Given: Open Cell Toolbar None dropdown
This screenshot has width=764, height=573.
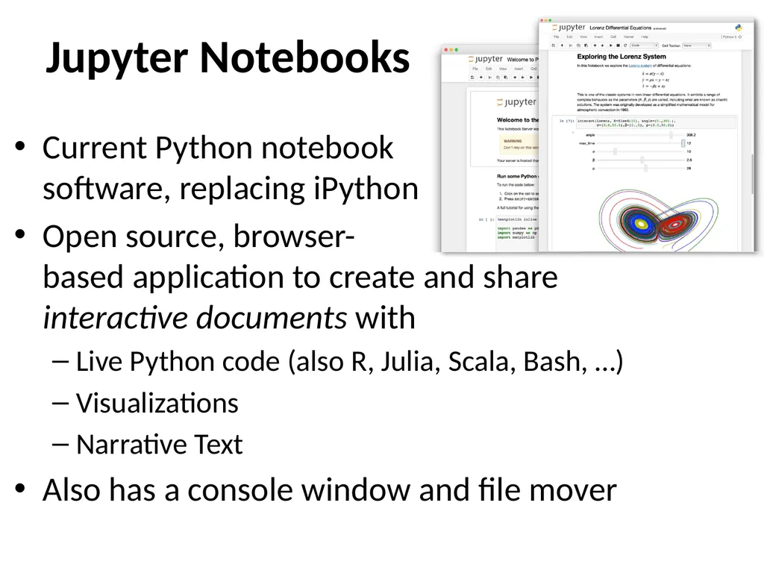Looking at the screenshot, I should pyautogui.click(x=696, y=46).
